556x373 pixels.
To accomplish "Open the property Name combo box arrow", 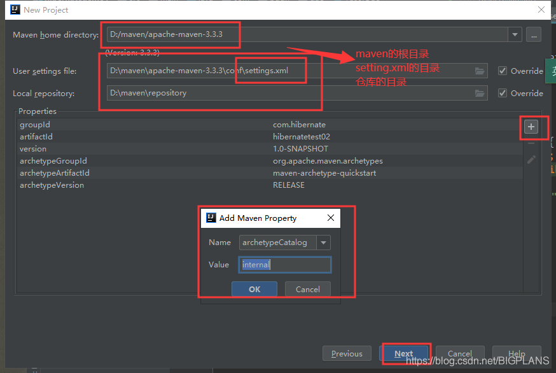I will (323, 243).
